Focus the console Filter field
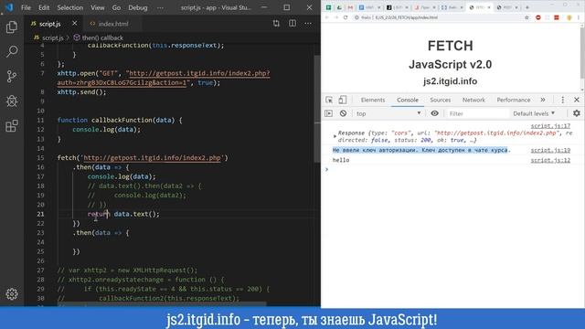 point(477,113)
